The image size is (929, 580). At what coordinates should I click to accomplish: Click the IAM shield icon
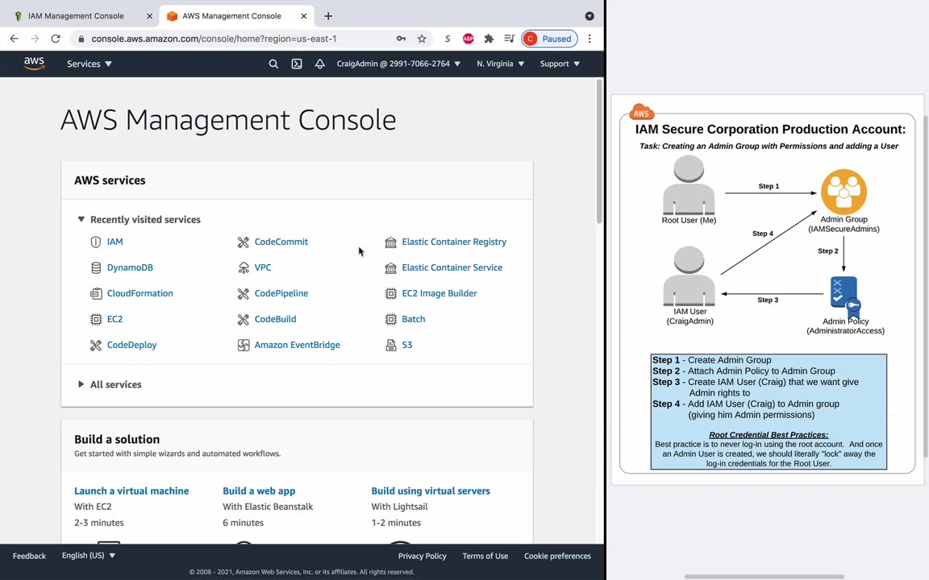pos(95,242)
